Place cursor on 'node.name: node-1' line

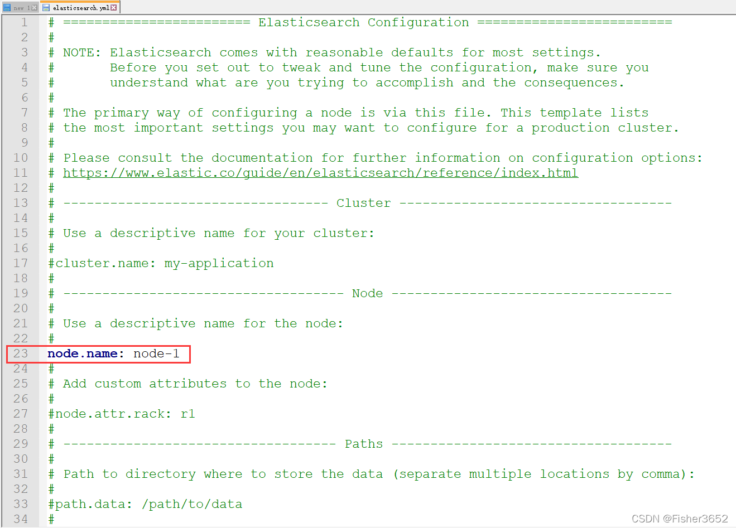(x=113, y=353)
